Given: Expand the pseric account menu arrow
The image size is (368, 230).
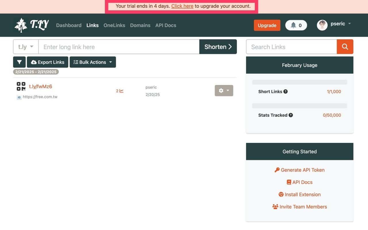Looking at the screenshot, I should tap(350, 24).
